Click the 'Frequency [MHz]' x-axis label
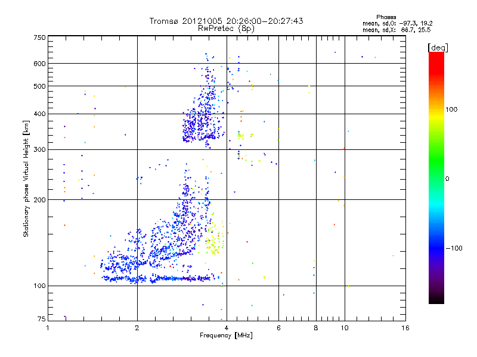Viewport: 477px width, 357px height. point(226,336)
